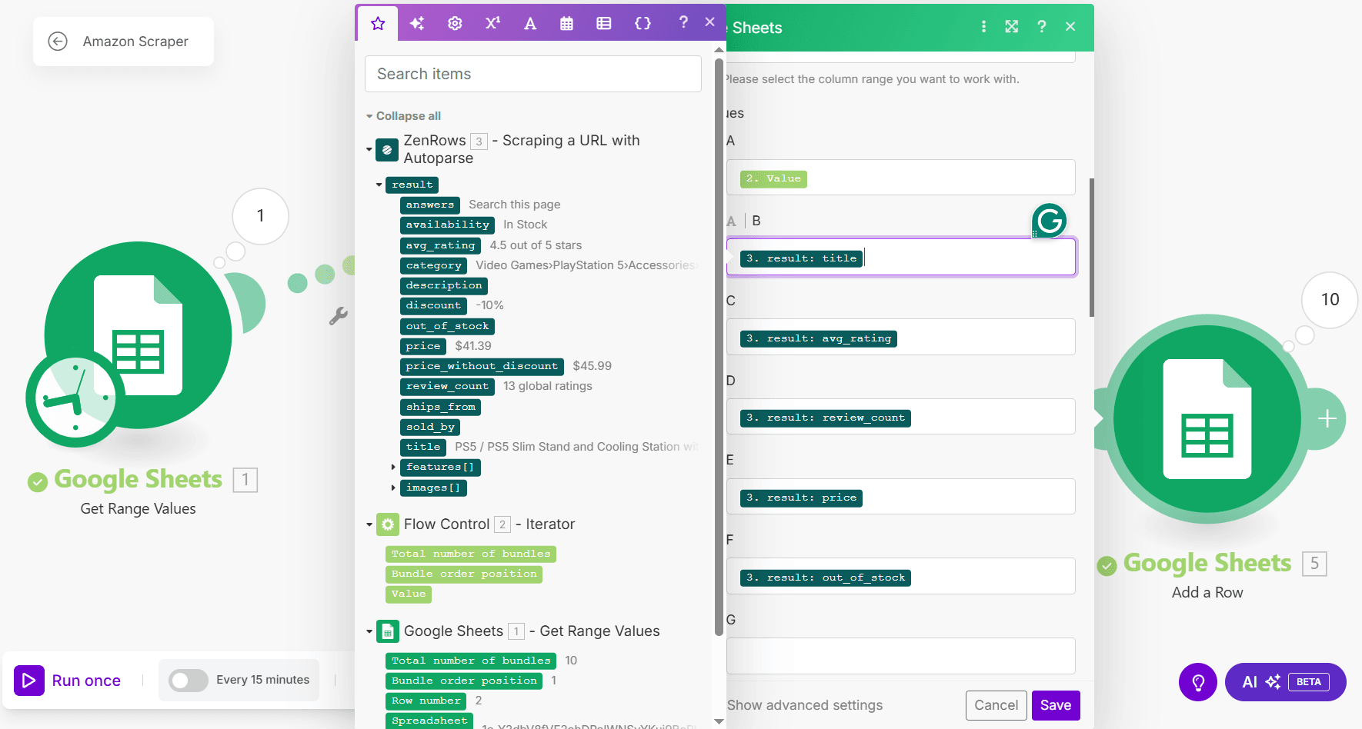Screen dimensions: 1362x729
Task: Select out_of_stock pill in column F
Action: point(826,578)
